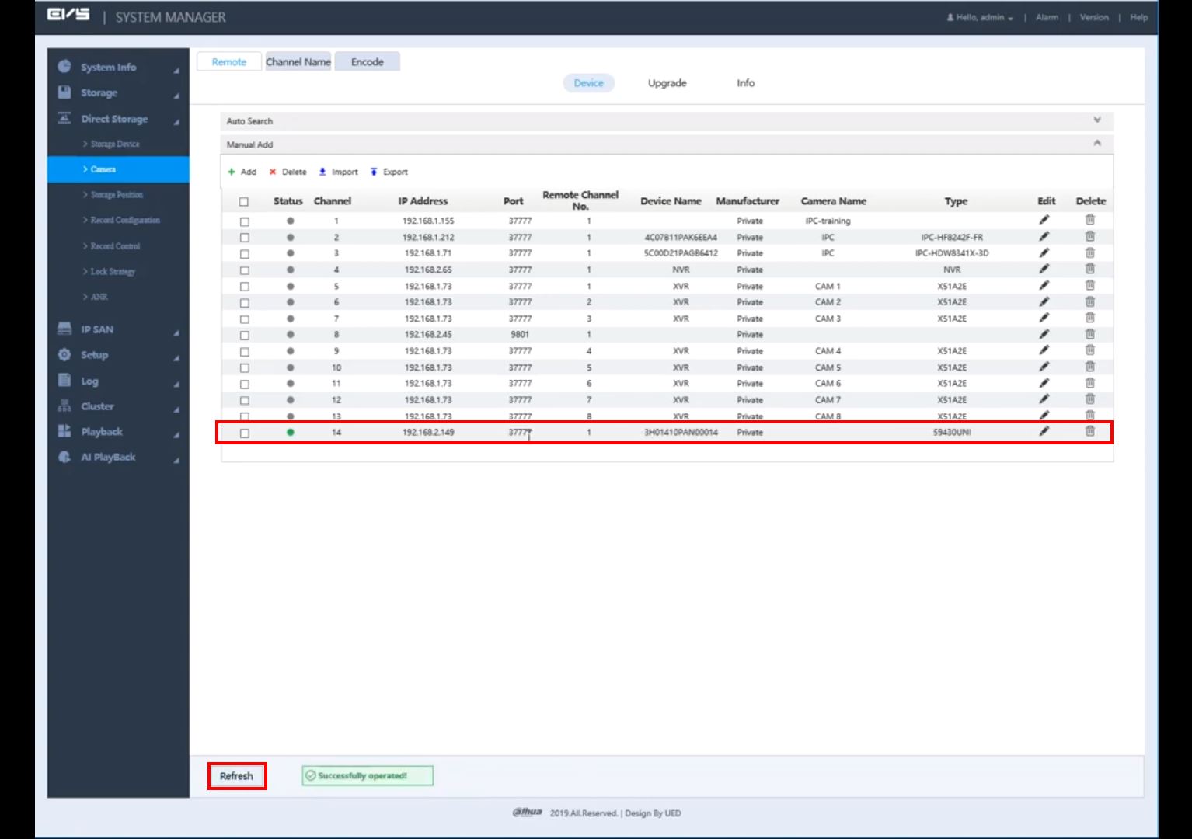
Task: Check the checkbox for channel 14 row
Action: (245, 433)
